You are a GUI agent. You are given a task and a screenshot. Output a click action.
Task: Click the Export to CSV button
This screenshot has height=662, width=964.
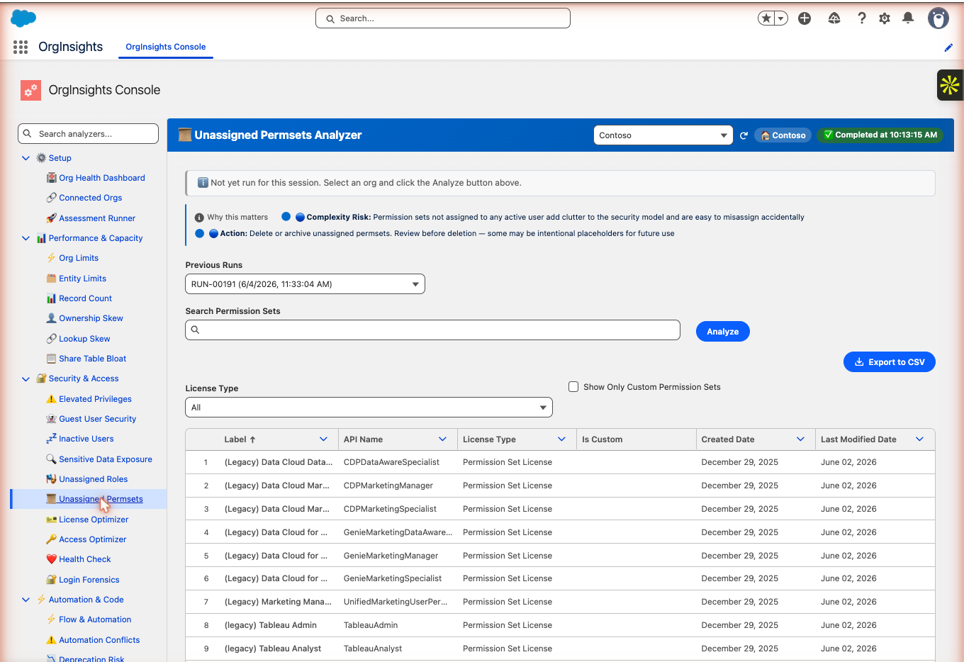point(890,362)
